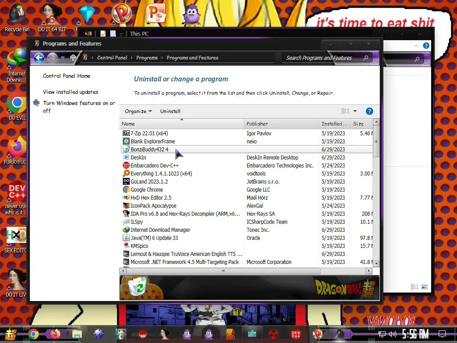Select Lernout & Hauspie TruVoice TTS entry
This screenshot has height=343, width=457.
247,254
